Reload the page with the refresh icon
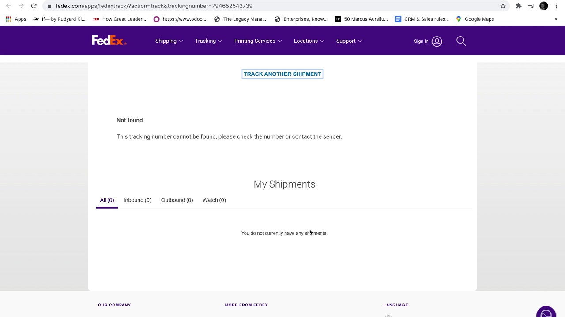The width and height of the screenshot is (565, 317). pos(34,6)
